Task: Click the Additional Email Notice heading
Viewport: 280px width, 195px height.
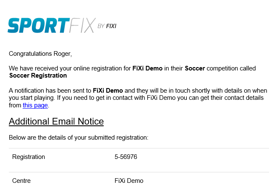Action: click(56, 122)
